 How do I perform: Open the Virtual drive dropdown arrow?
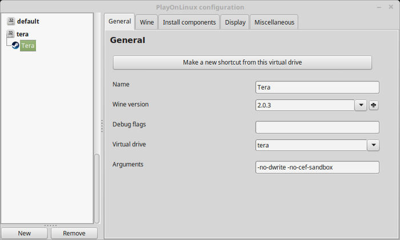(374, 145)
